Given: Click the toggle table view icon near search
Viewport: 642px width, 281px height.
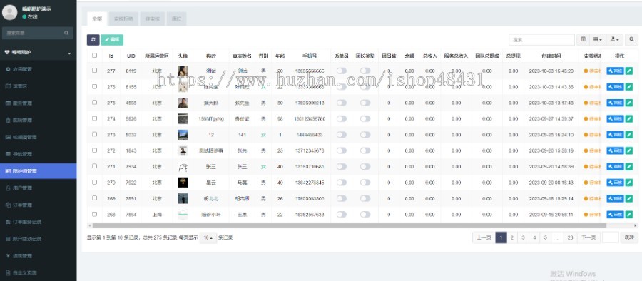Looking at the screenshot, I should tap(584, 40).
